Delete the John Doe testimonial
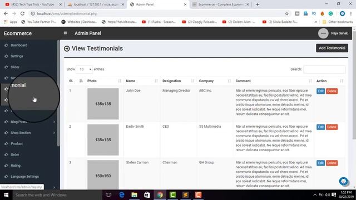This screenshot has width=356, height=200. (332, 91)
